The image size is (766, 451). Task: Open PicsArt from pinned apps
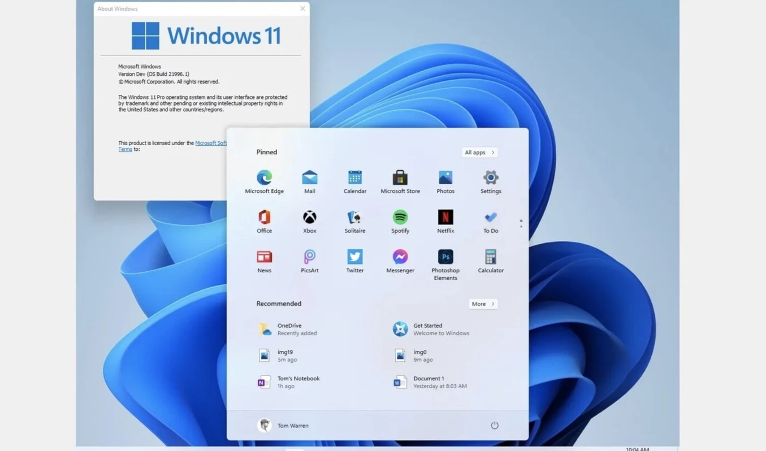309,256
